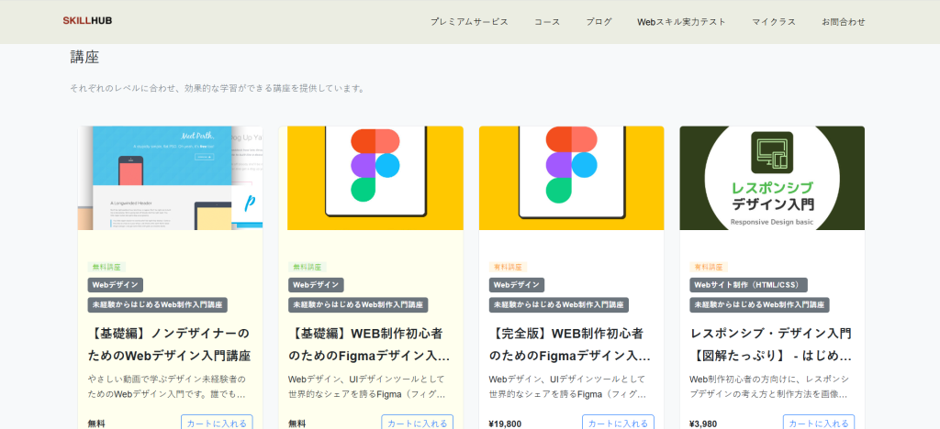Open the レスポンシブデザイン入門 thumbnail image
The width and height of the screenshot is (940, 429).
point(771,178)
